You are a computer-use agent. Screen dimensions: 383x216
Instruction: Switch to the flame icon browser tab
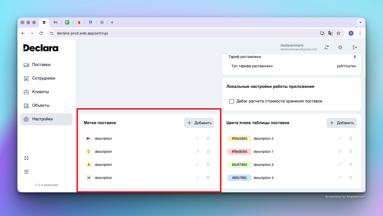79,22
